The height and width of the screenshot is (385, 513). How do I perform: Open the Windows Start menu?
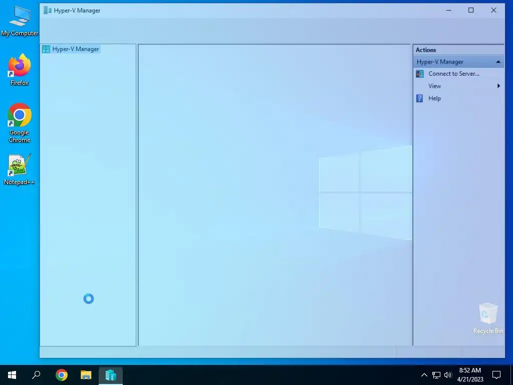(x=12, y=375)
